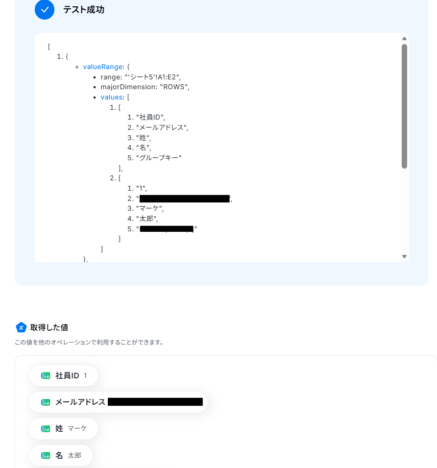Screen dimensions: 437x468
Task: Click the green icon on the 姓 chip
Action: point(46,429)
